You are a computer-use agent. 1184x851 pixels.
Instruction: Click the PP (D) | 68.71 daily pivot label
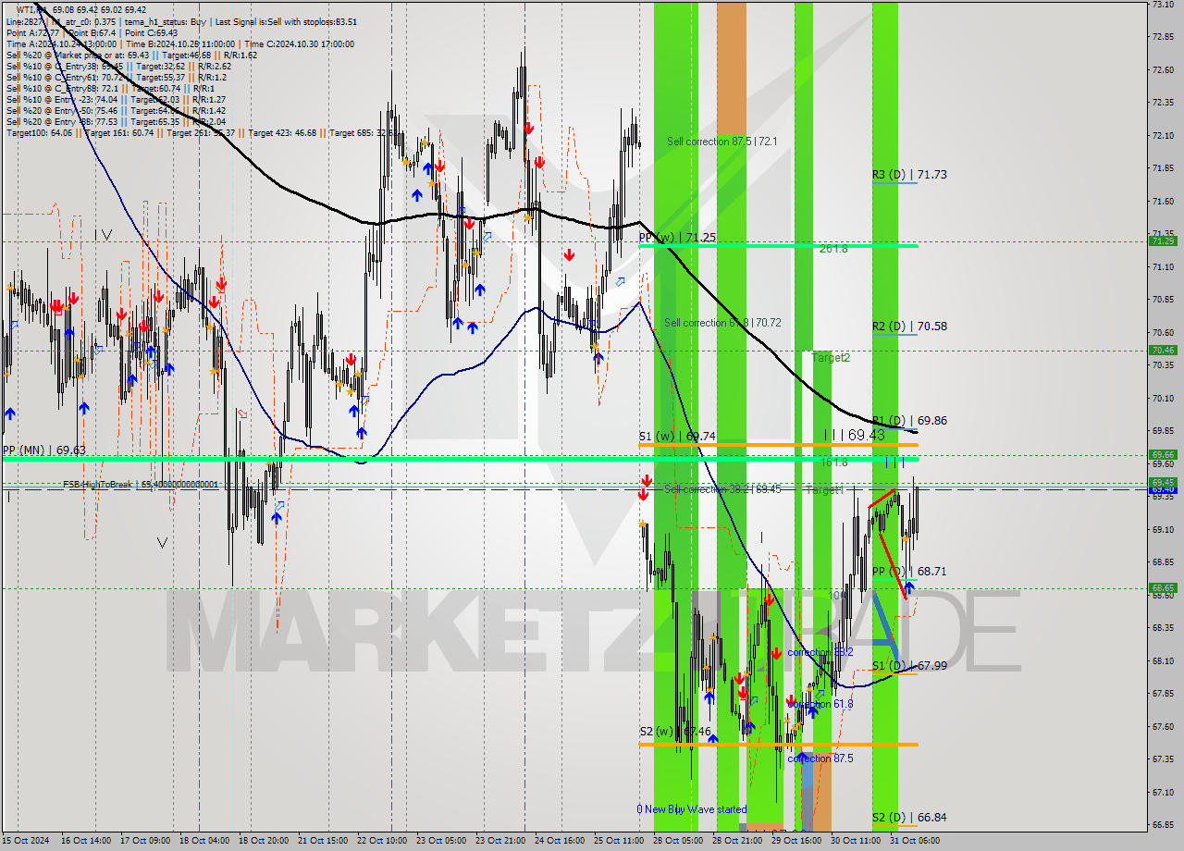point(909,572)
